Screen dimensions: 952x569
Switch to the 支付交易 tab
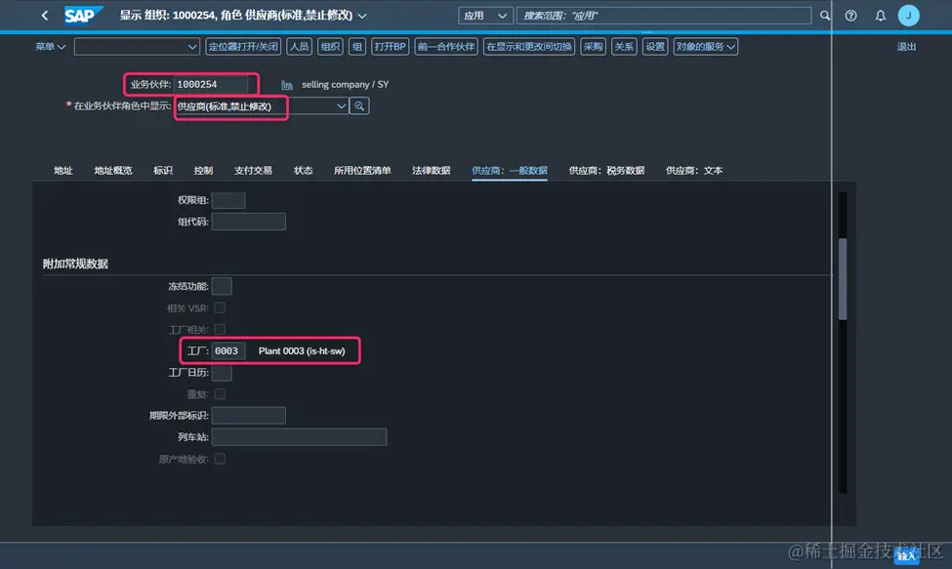coord(253,171)
